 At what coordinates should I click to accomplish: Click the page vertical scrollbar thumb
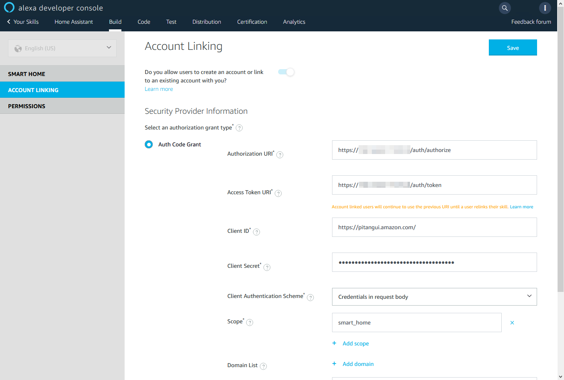pyautogui.click(x=560, y=149)
